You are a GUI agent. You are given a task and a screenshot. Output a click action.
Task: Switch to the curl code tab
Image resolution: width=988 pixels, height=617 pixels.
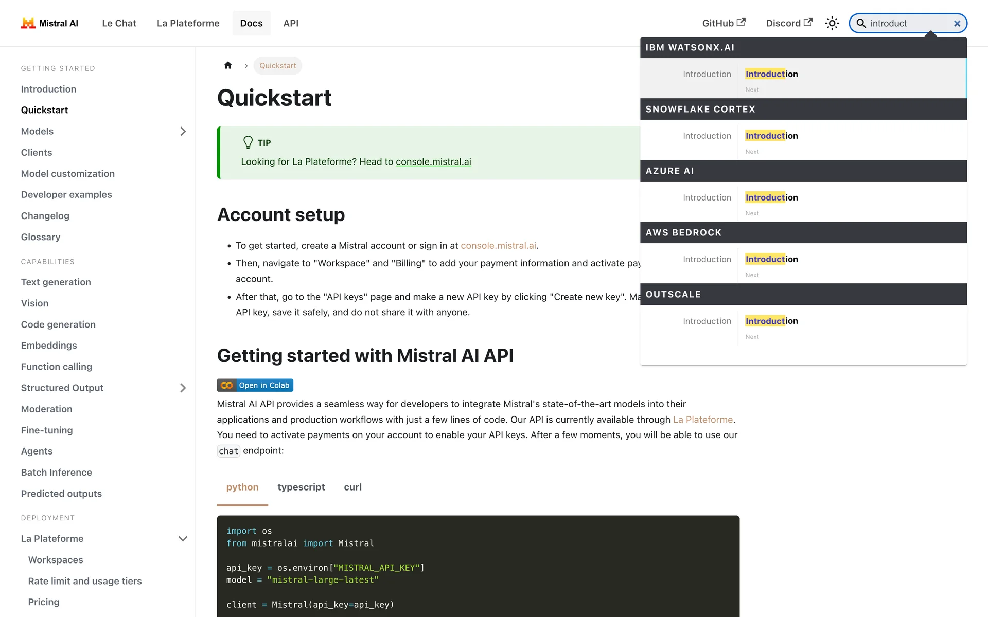[x=352, y=487]
